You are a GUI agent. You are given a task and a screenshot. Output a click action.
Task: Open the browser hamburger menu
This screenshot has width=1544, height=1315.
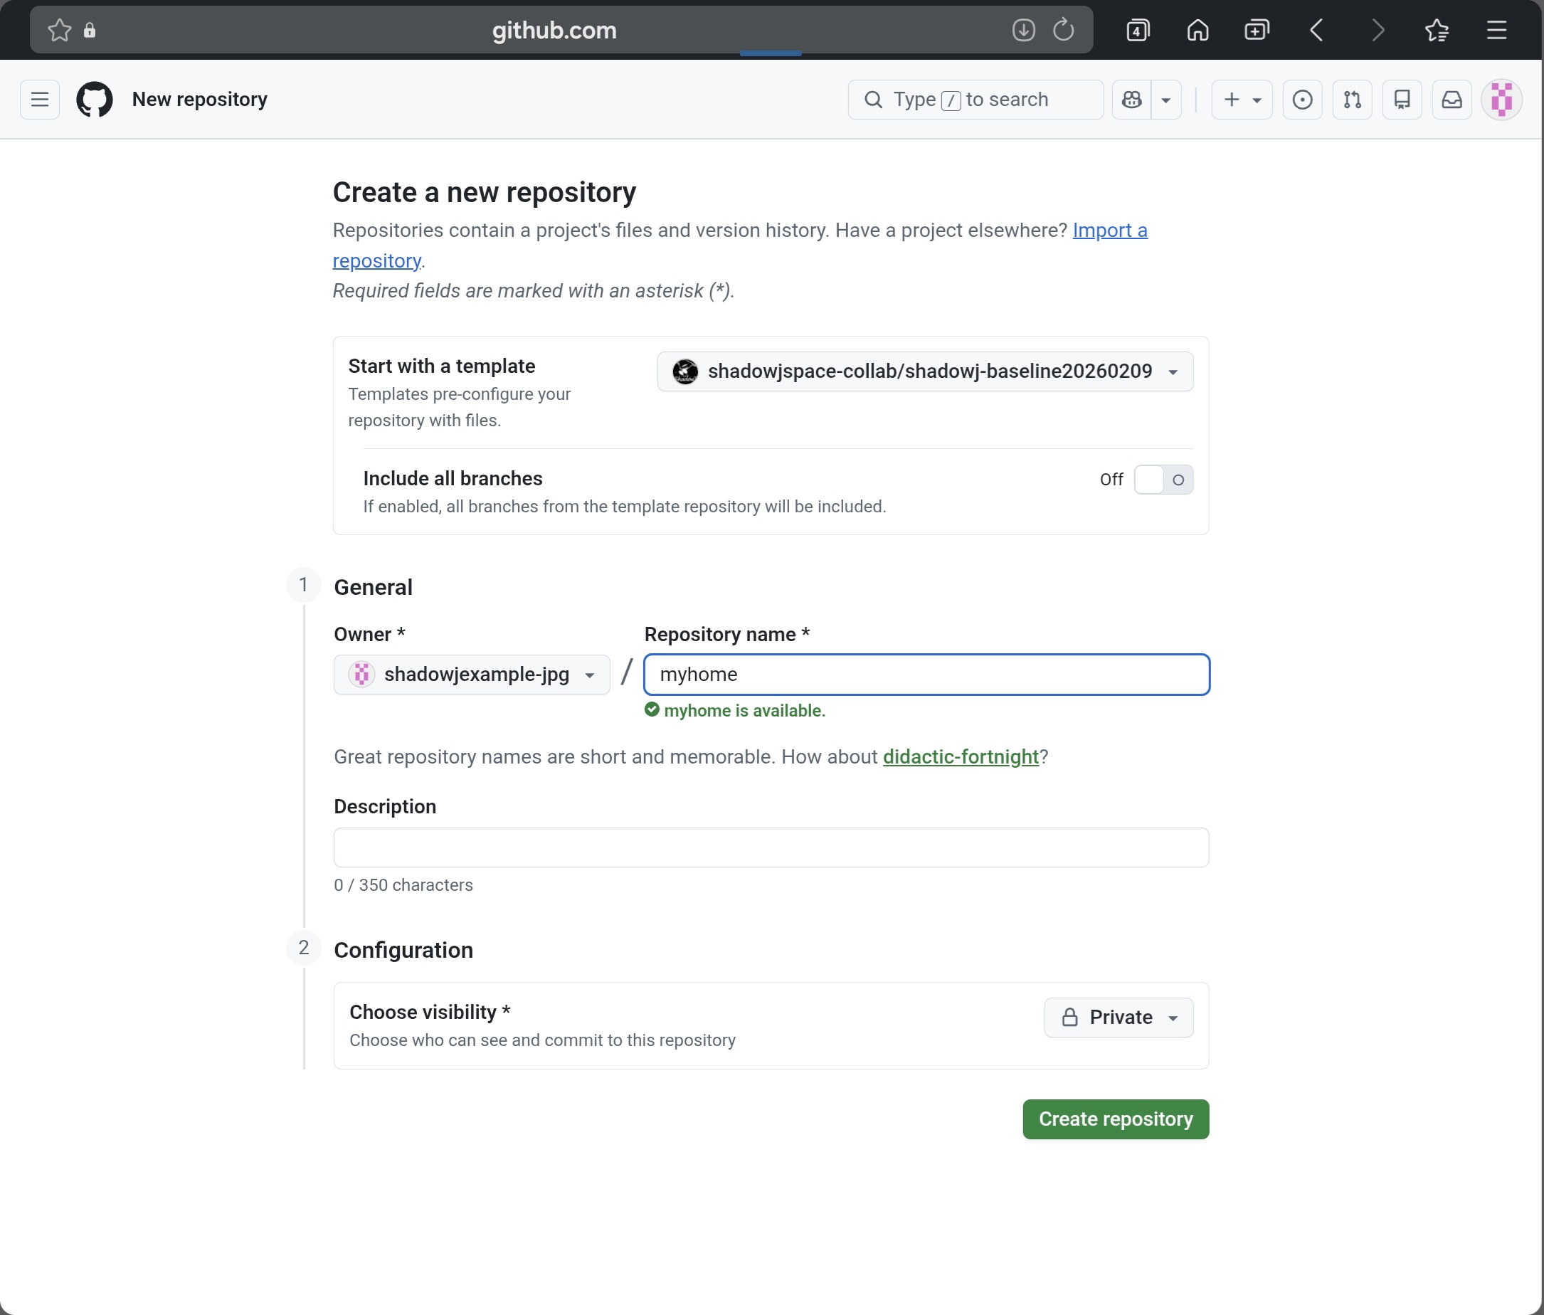point(1496,30)
